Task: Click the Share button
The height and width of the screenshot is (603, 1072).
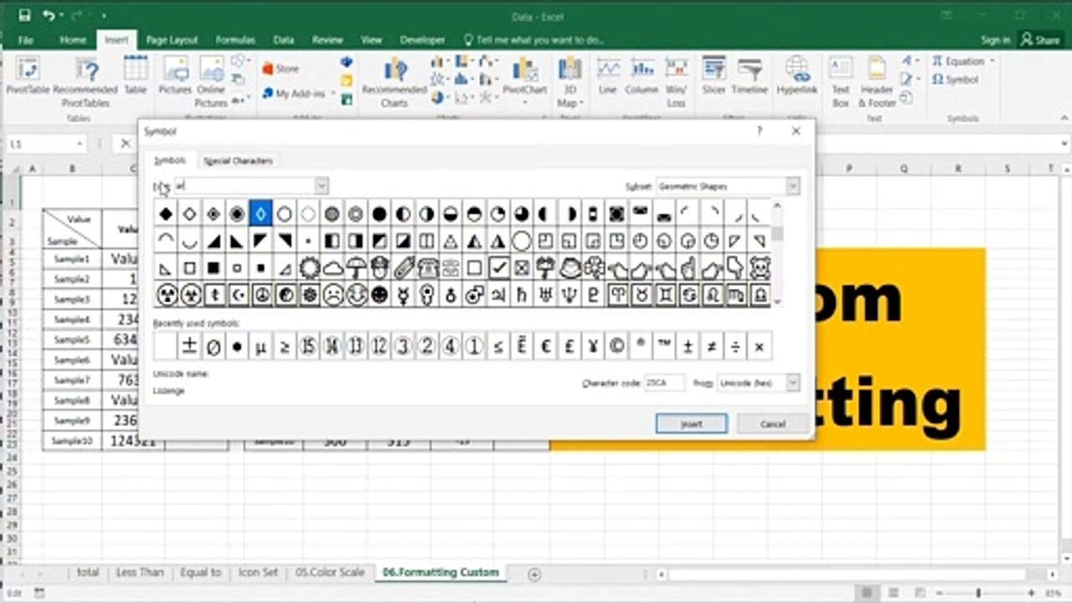Action: point(1039,39)
